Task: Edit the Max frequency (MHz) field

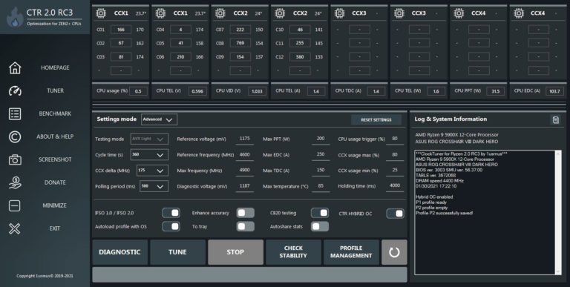Action: [x=245, y=171]
